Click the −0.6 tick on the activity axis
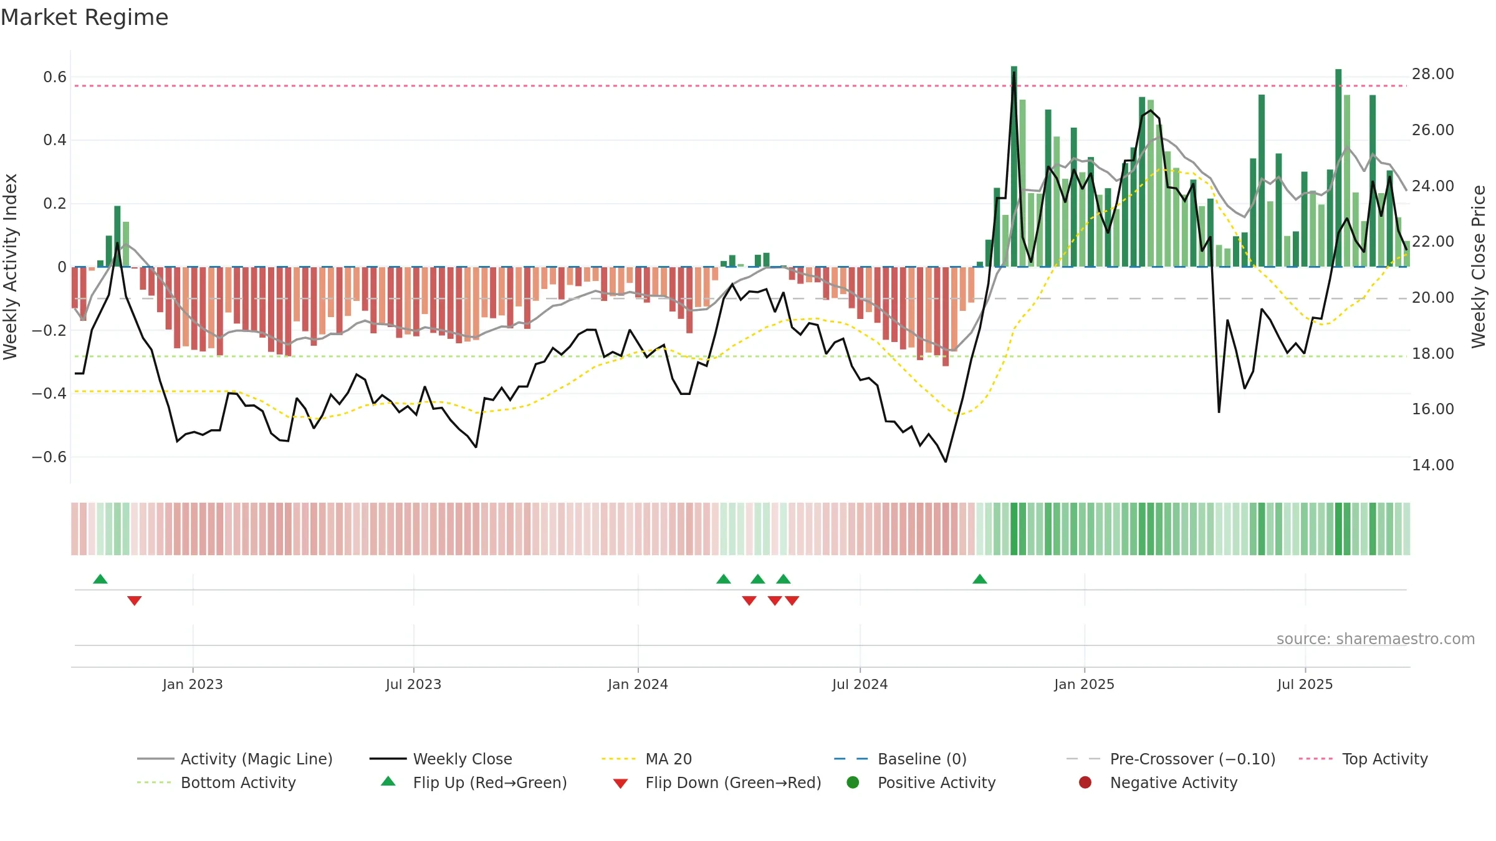Image resolution: width=1496 pixels, height=841 pixels. click(x=49, y=457)
